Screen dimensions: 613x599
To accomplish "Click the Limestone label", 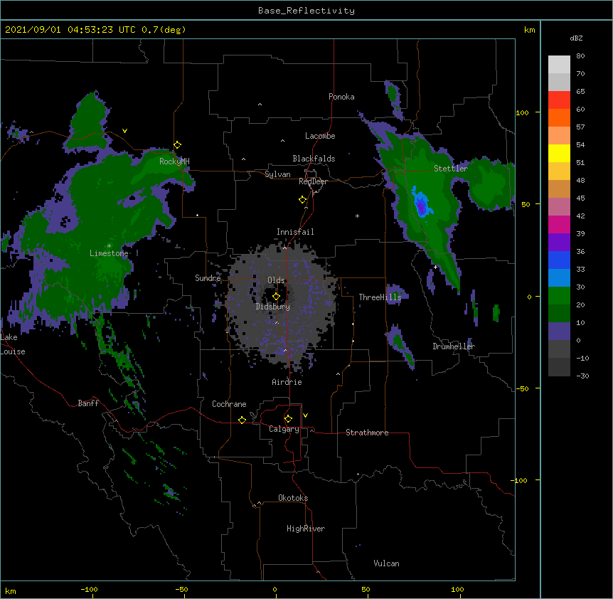I will [x=109, y=253].
